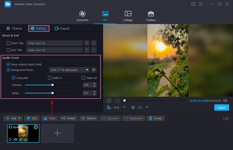Viewport: 233px width, 150px height.
Task: Click the Start Title text style icon
Action: 87,43
